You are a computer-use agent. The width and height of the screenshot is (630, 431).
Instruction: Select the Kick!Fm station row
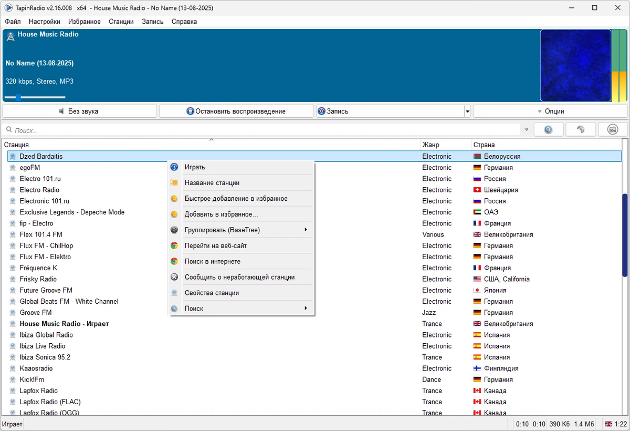[x=314, y=379]
